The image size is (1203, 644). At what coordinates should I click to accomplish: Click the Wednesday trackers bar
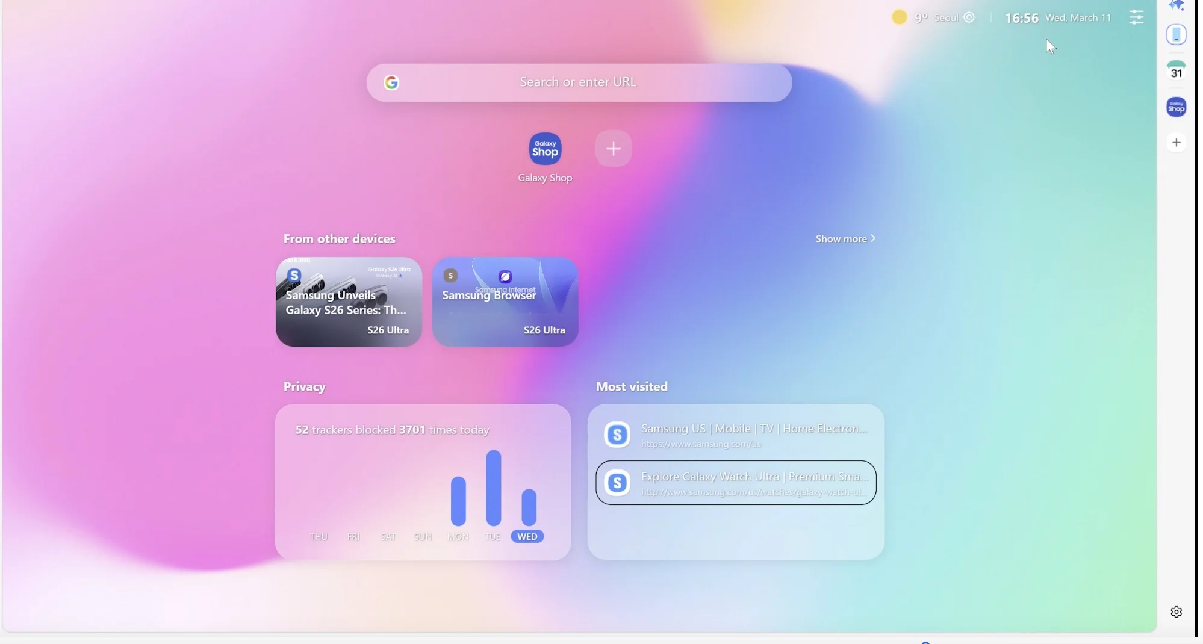click(x=529, y=507)
